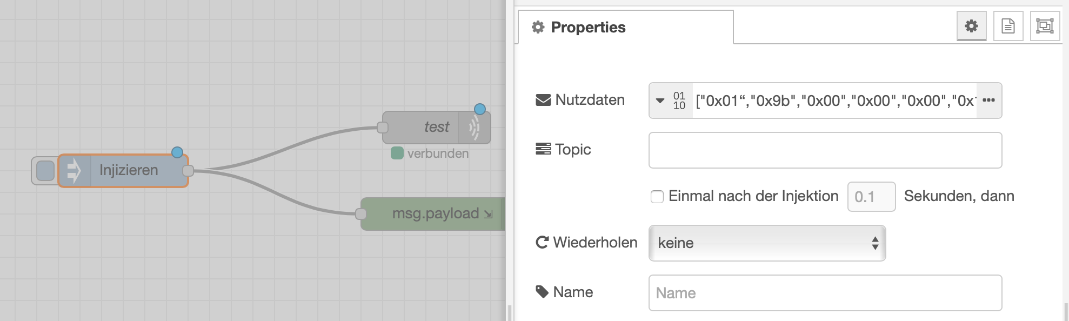
Task: Expand Nutzdaten editor with ellipsis button
Action: coord(988,101)
